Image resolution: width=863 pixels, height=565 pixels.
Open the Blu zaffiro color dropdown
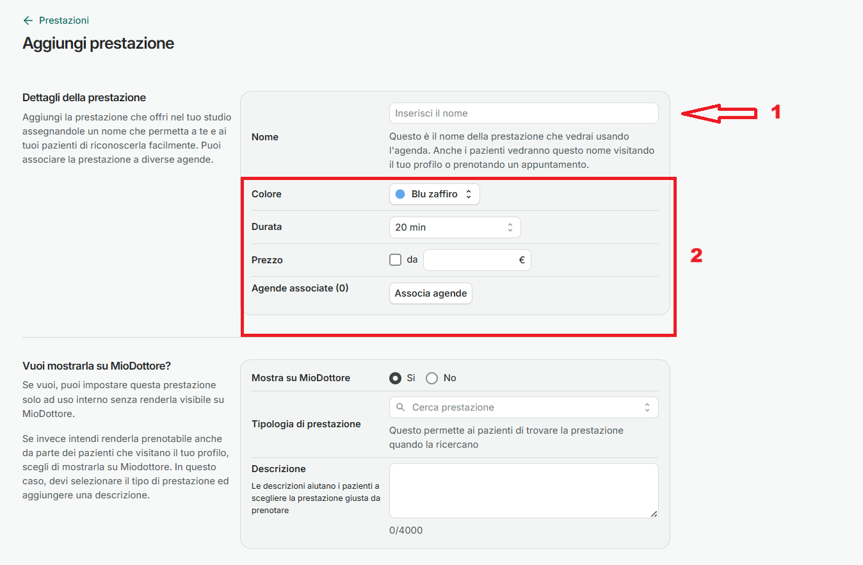[x=435, y=194]
